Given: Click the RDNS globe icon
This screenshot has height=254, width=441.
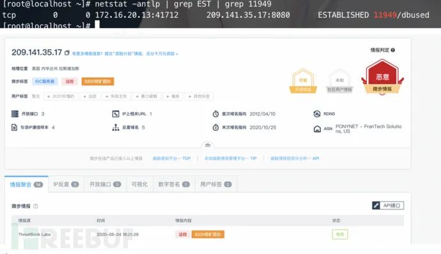Looking at the screenshot, I should click(x=317, y=114).
